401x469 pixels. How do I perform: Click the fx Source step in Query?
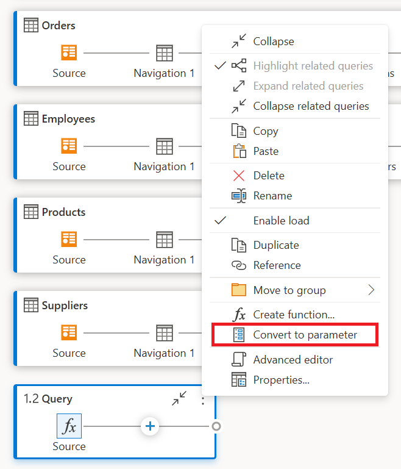[x=69, y=426]
